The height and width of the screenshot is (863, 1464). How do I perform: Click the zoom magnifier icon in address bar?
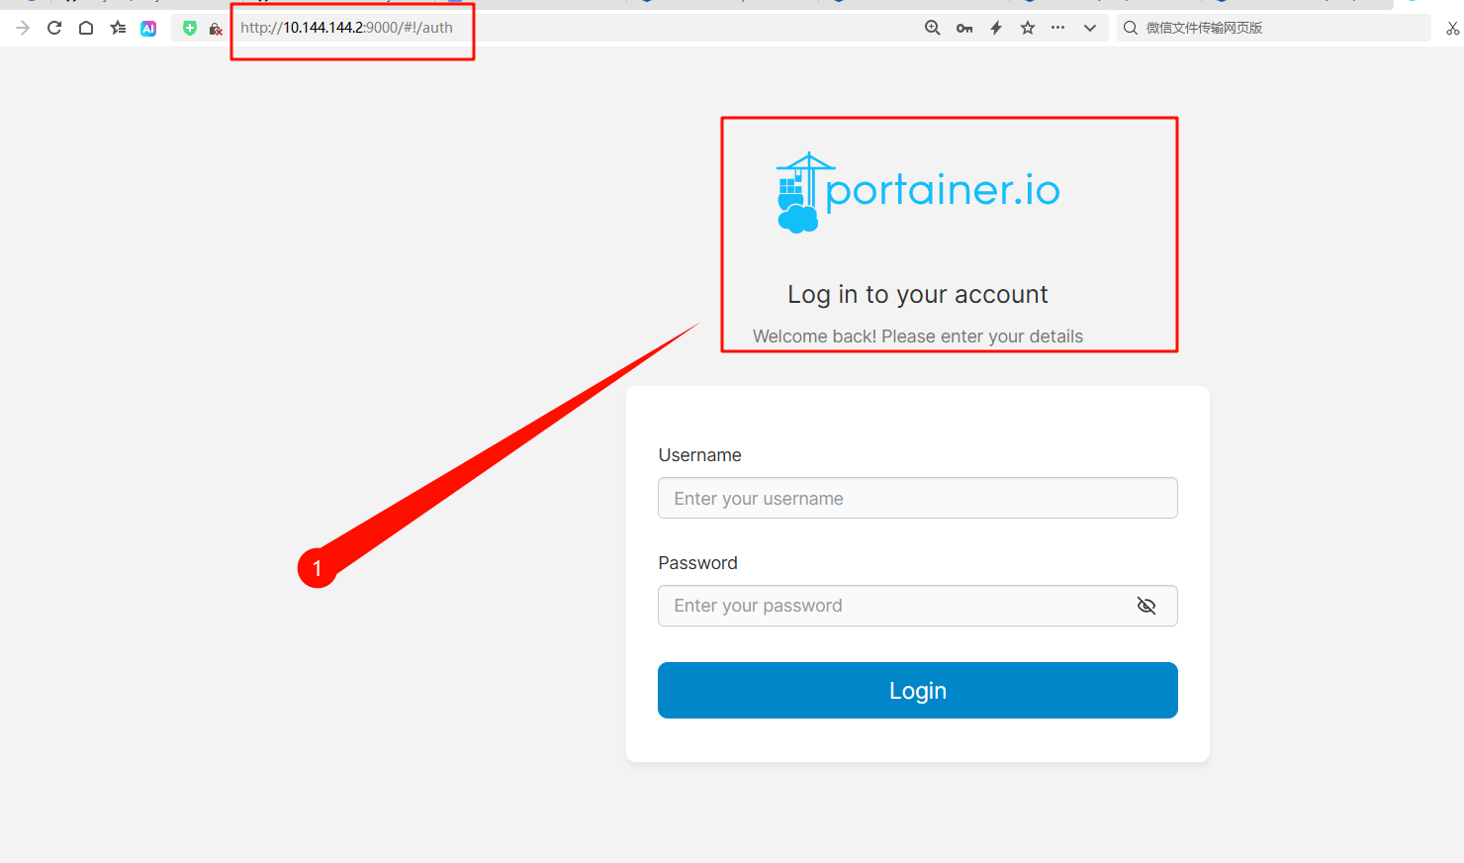click(x=932, y=28)
